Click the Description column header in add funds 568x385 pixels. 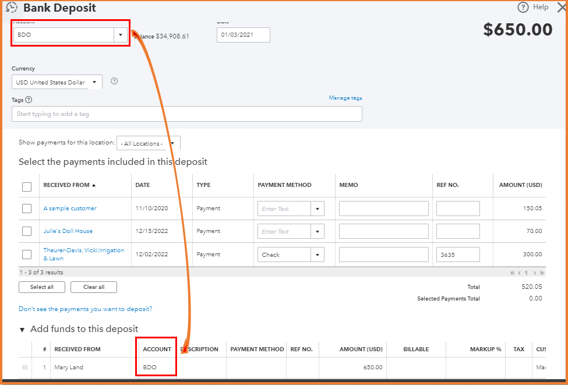(x=199, y=349)
